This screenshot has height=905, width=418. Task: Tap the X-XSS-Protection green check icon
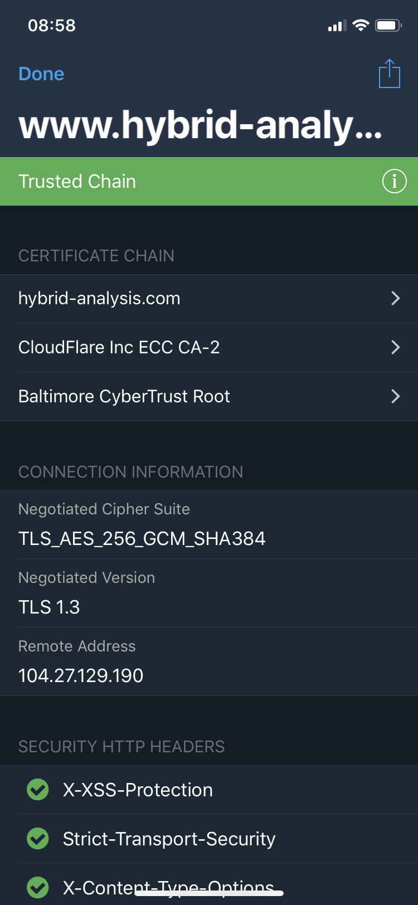[38, 790]
